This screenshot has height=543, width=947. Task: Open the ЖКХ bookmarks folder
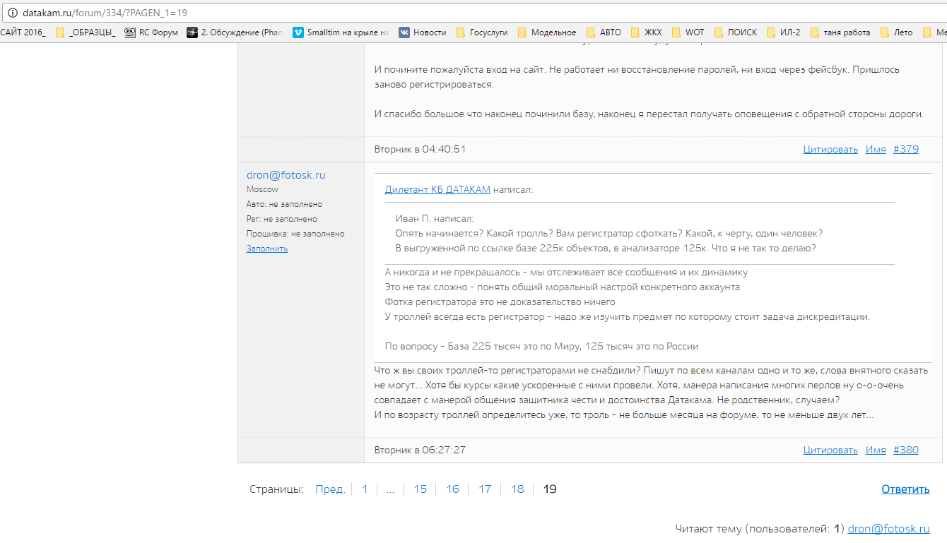pos(646,32)
